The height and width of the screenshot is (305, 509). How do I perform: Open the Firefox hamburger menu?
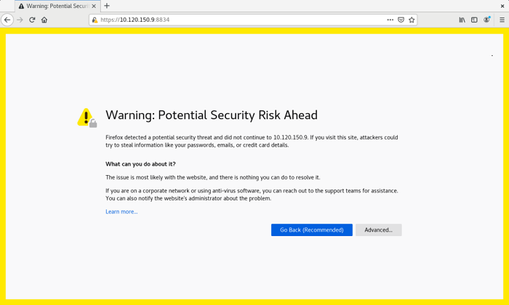coord(502,20)
